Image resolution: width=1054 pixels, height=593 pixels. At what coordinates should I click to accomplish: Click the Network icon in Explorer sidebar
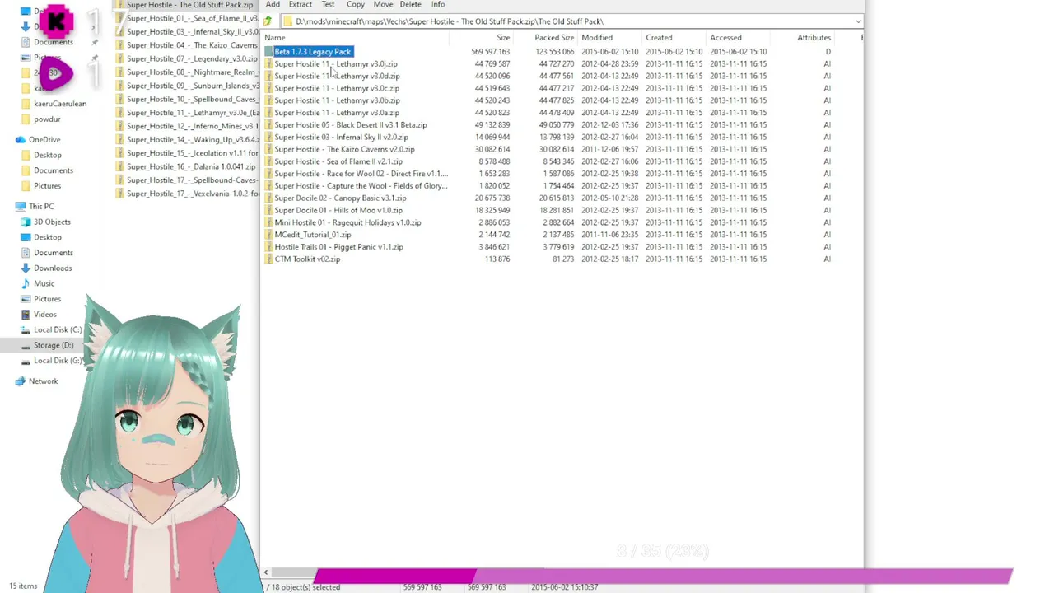21,381
